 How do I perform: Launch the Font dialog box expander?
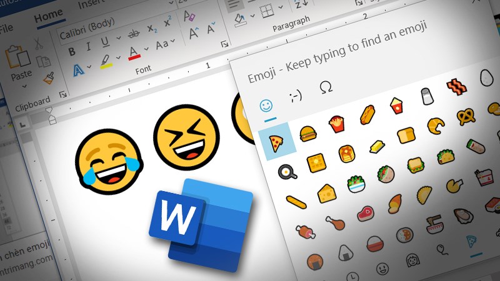(225, 44)
